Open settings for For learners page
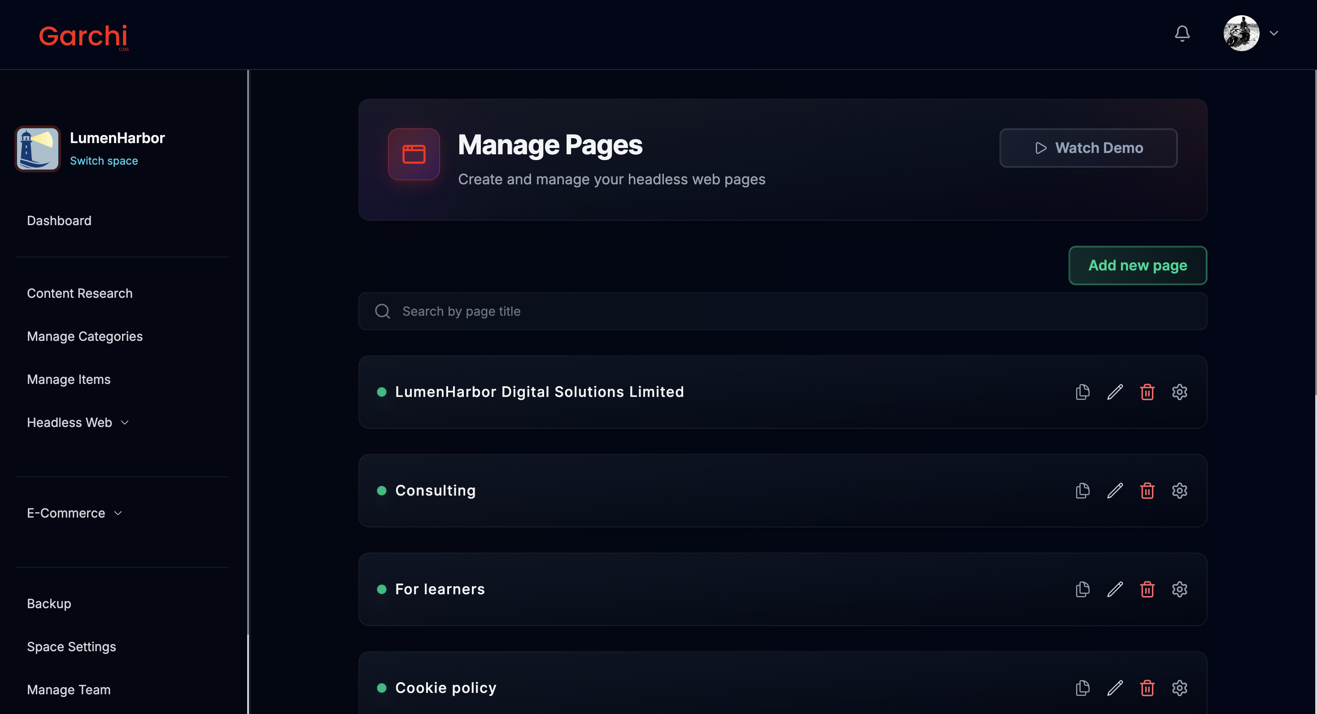The image size is (1317, 714). click(1179, 589)
